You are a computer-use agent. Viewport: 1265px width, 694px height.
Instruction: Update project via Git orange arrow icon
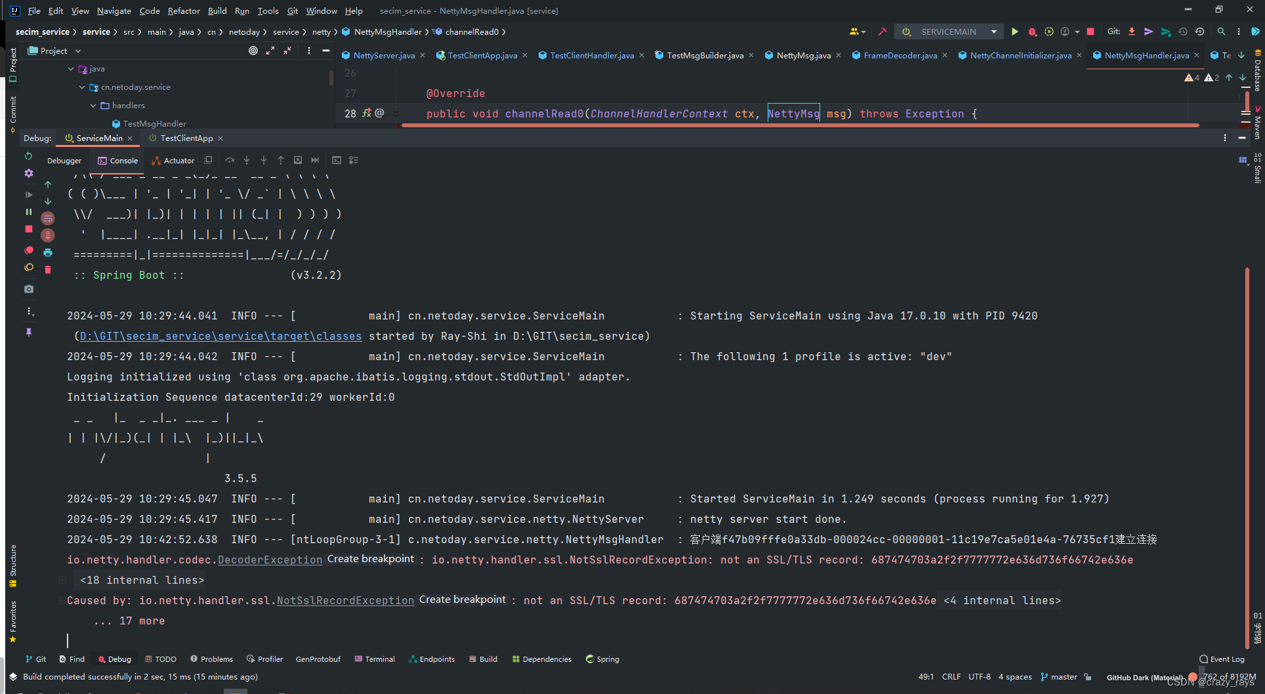(x=1132, y=31)
